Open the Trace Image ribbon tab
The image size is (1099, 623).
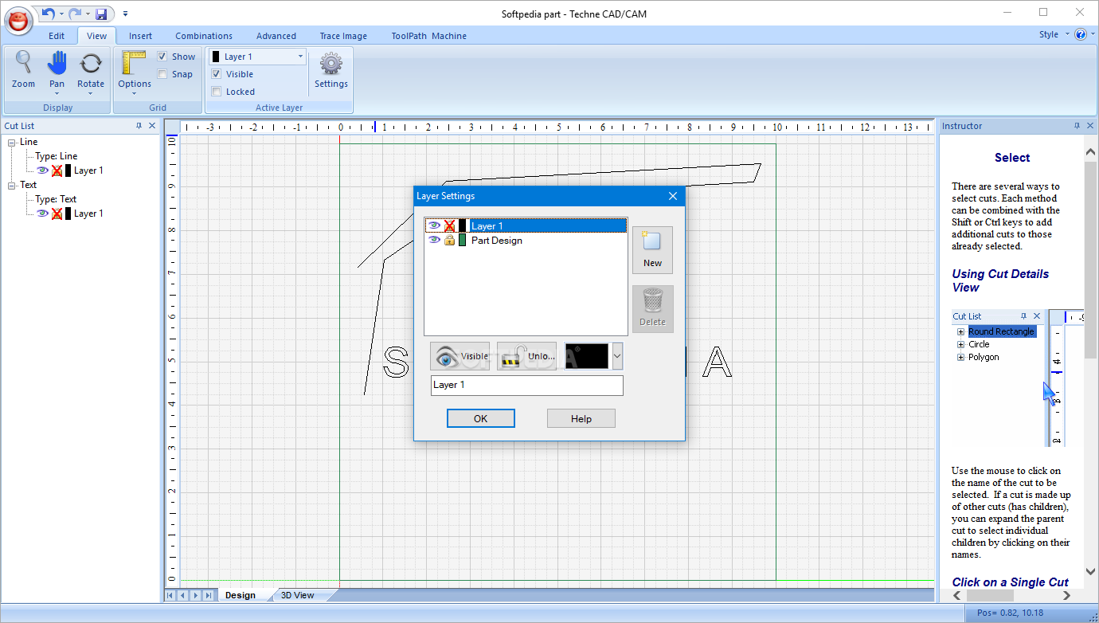pyautogui.click(x=343, y=36)
